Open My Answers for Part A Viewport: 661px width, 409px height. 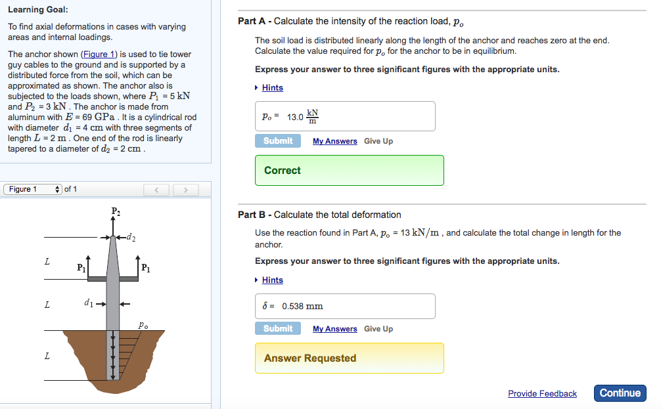point(334,141)
